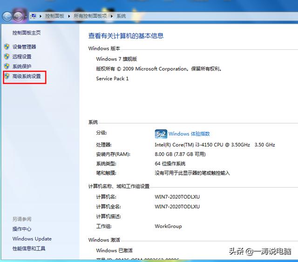Click the Service Pack 1 text
This screenshot has width=298, height=262.
(x=112, y=79)
